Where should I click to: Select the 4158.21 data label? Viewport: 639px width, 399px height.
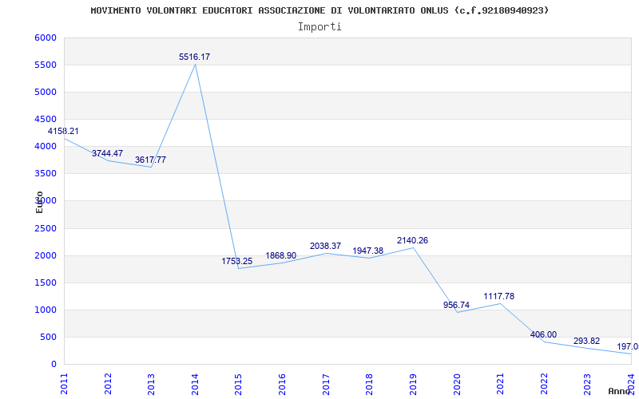tap(63, 131)
